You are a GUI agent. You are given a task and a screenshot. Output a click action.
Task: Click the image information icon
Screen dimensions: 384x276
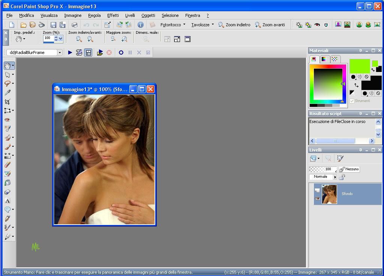140,25
